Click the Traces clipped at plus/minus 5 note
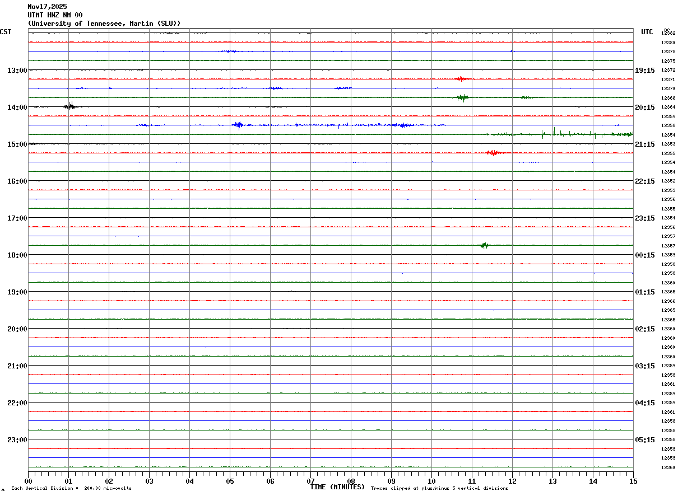Screen dimensions: 678x496 (439, 488)
